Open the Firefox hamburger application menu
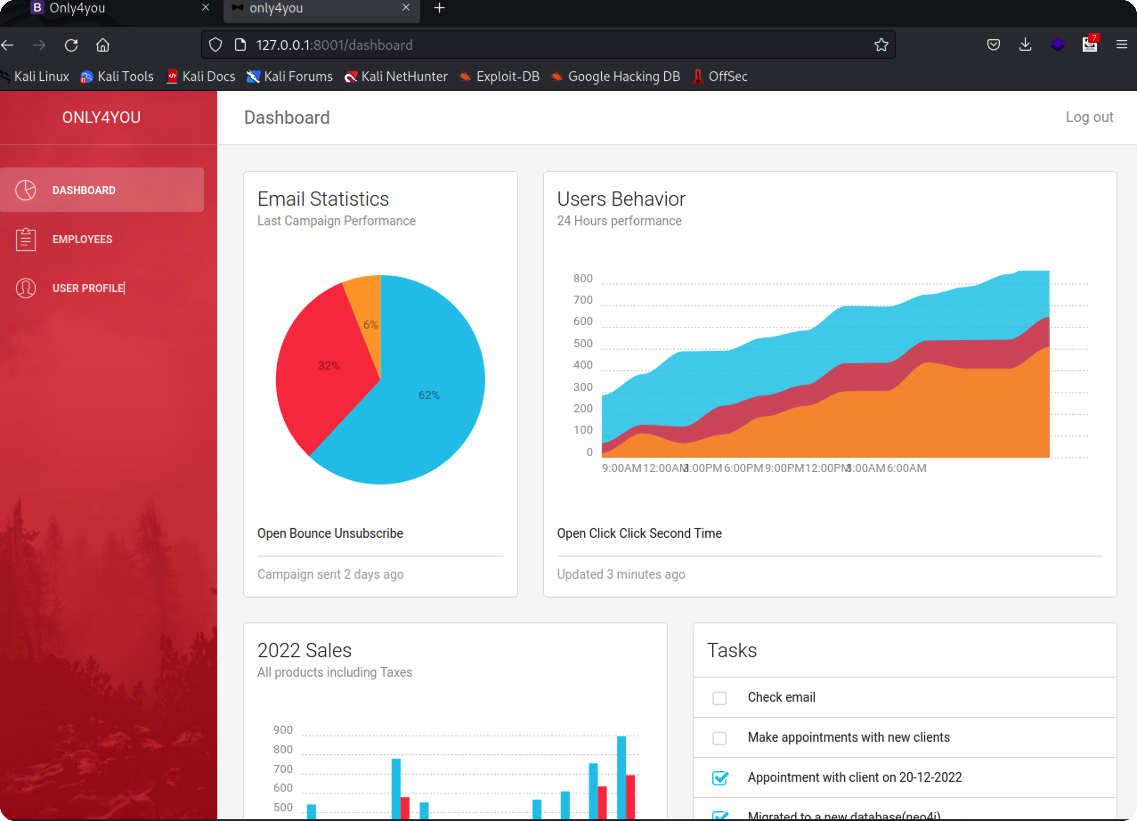The width and height of the screenshot is (1137, 821). pyautogui.click(x=1121, y=45)
